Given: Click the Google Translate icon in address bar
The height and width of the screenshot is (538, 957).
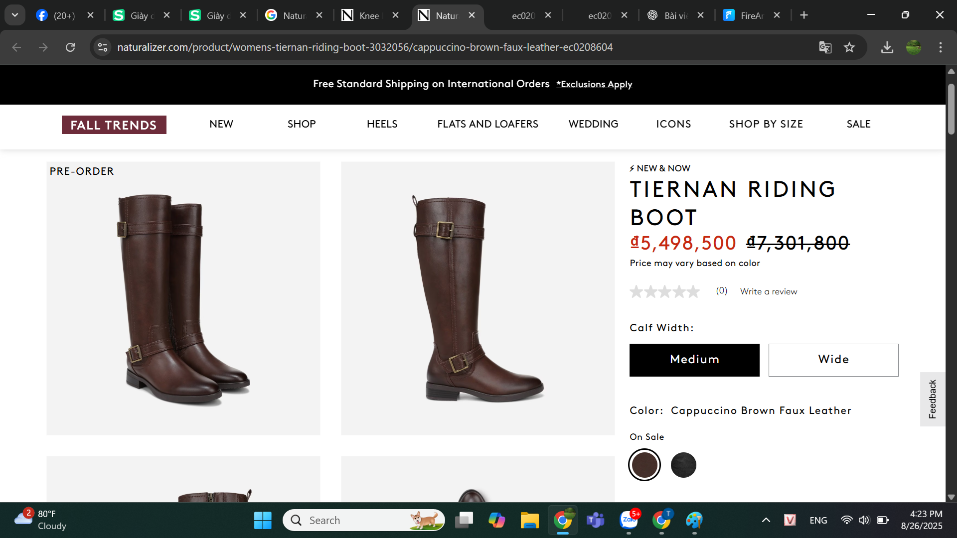Looking at the screenshot, I should click(x=825, y=47).
